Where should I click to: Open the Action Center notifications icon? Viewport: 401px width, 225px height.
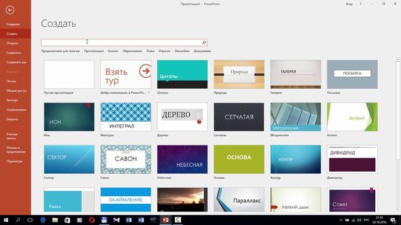(393, 220)
